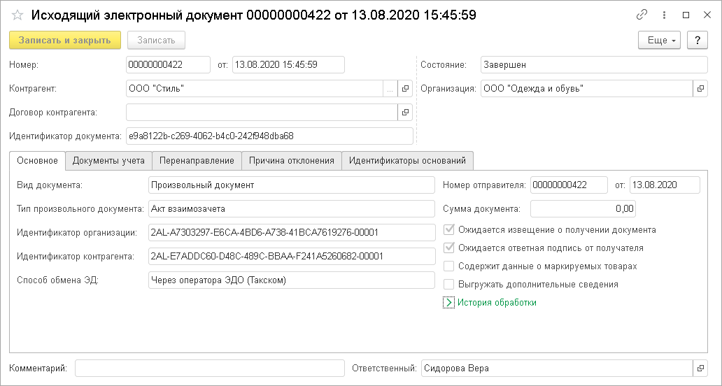Expand the 'История обработки' section arrow
Image resolution: width=722 pixels, height=386 pixels.
(449, 303)
